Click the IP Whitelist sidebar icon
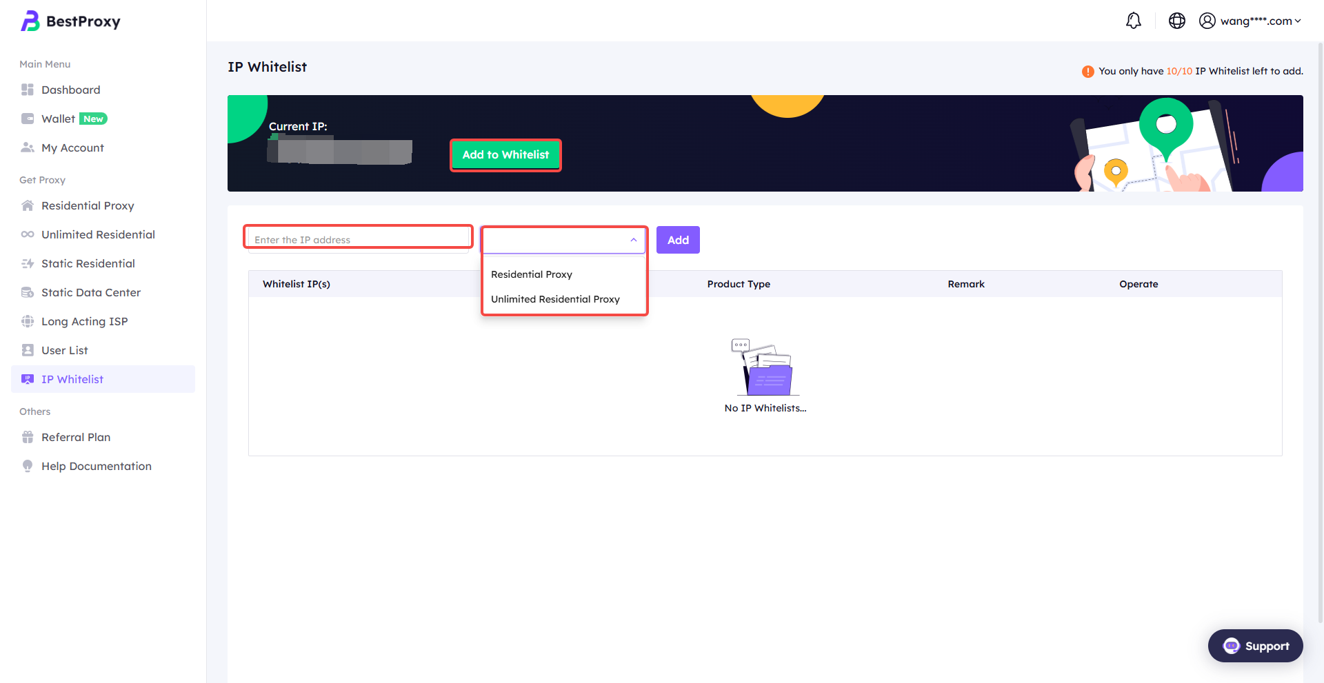 (x=28, y=379)
